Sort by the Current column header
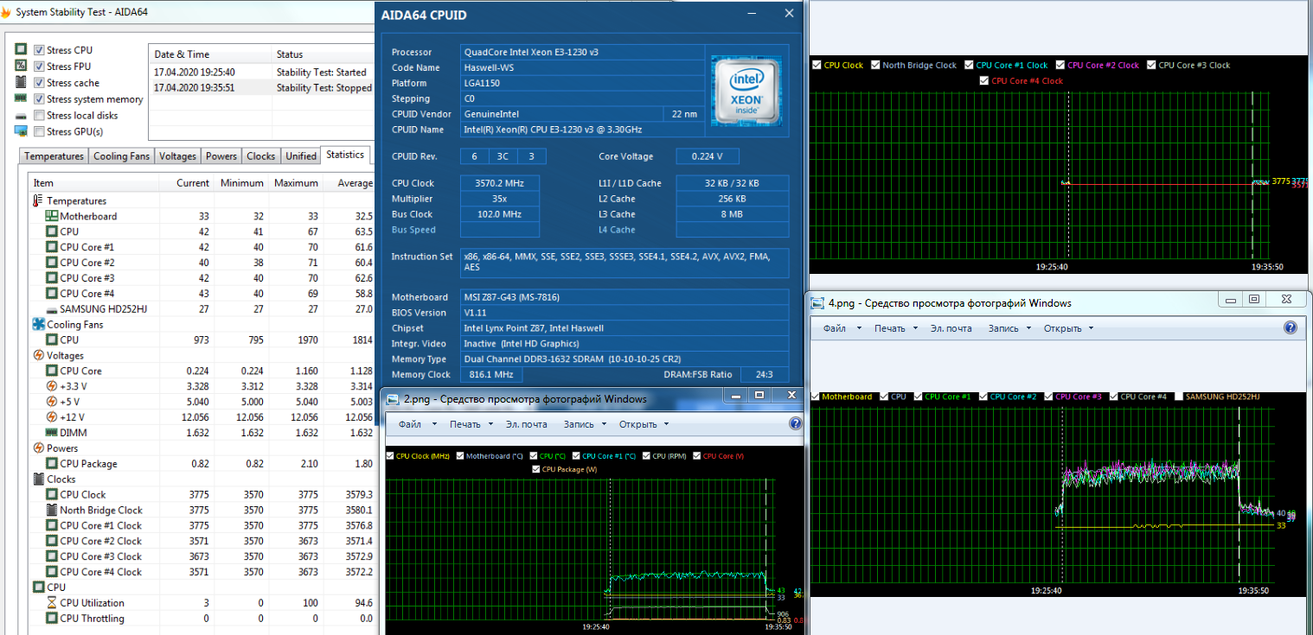The image size is (1313, 635). tap(187, 182)
